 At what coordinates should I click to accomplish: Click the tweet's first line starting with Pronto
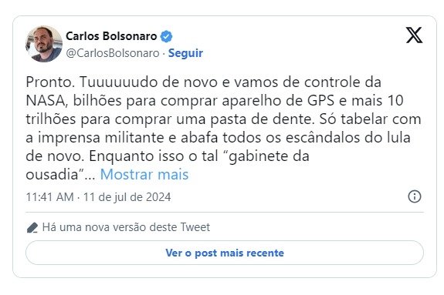[203, 82]
